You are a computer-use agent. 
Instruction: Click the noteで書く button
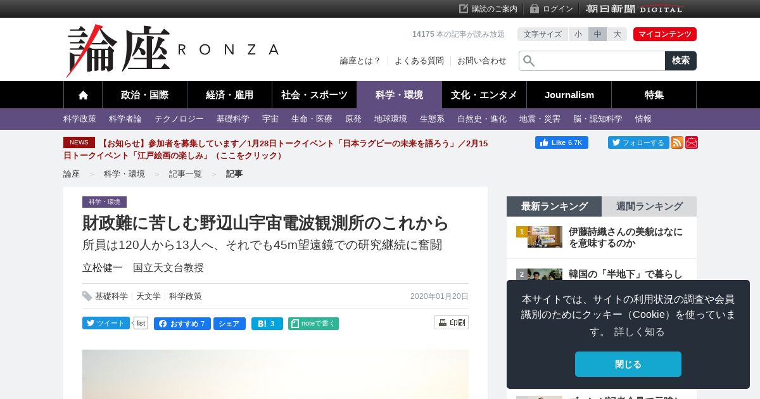[x=313, y=324]
